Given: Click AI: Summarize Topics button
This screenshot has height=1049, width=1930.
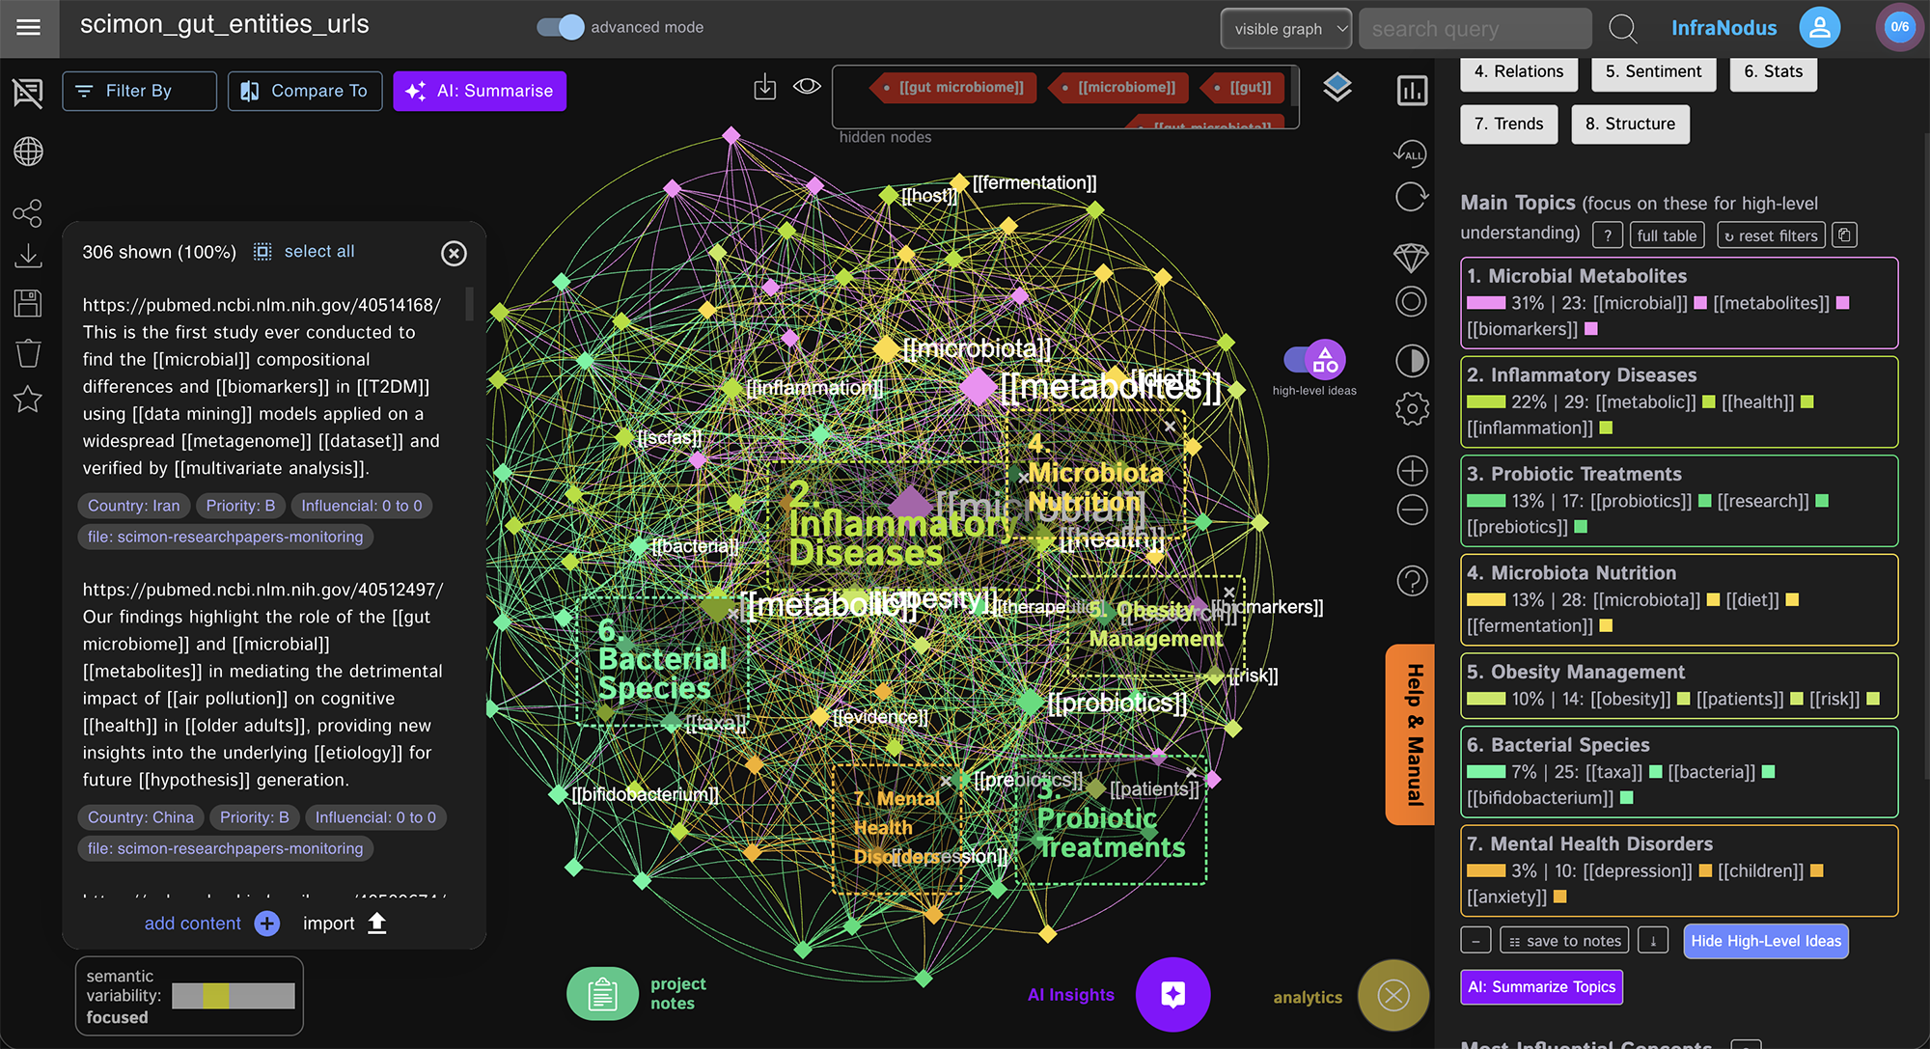Looking at the screenshot, I should (x=1541, y=987).
